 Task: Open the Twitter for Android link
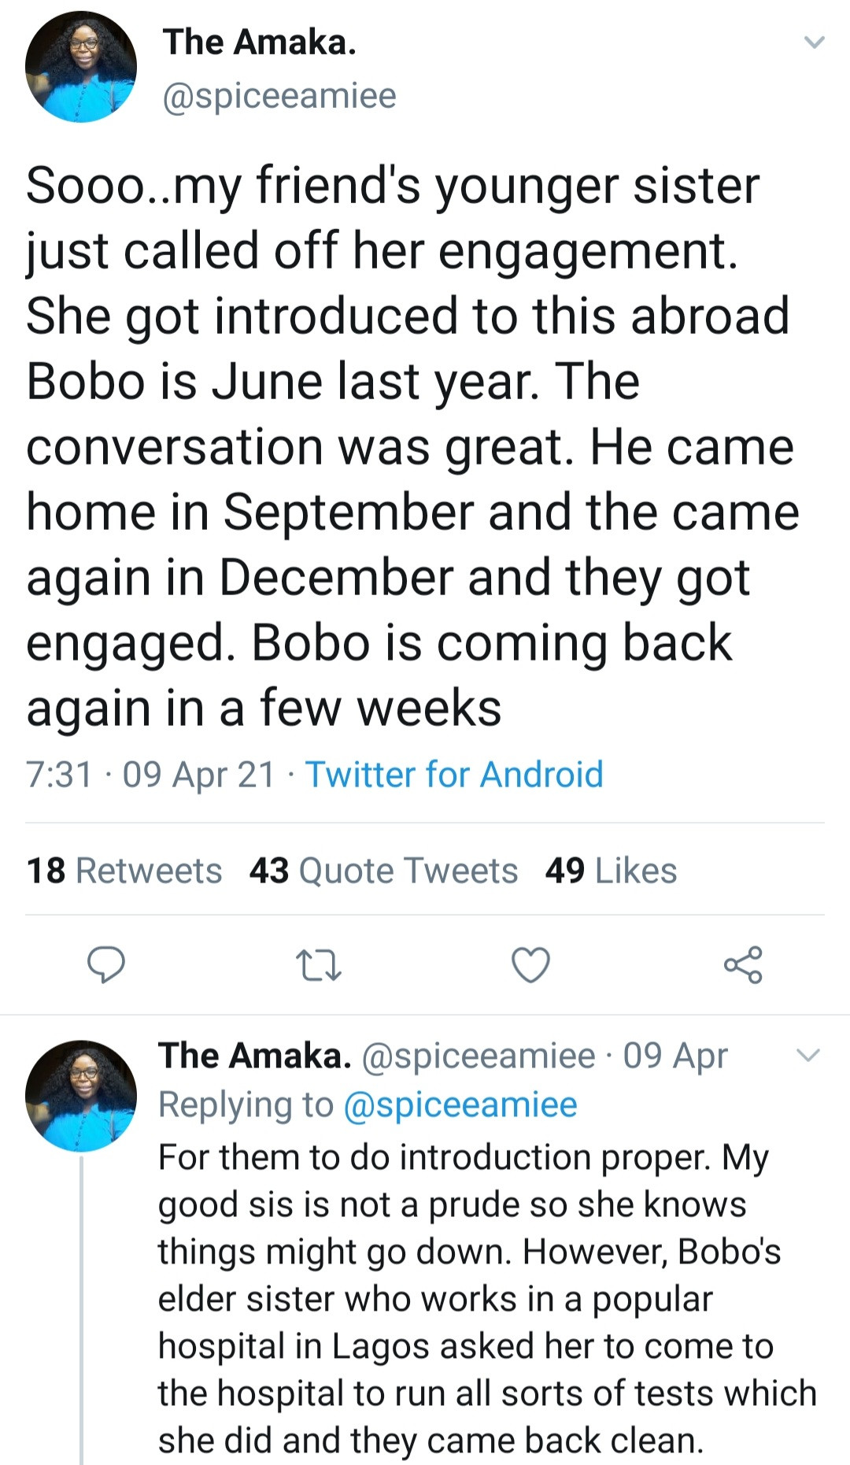[x=454, y=775]
